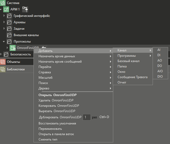Open Назначить архив сообщений submenu

tap(73, 62)
